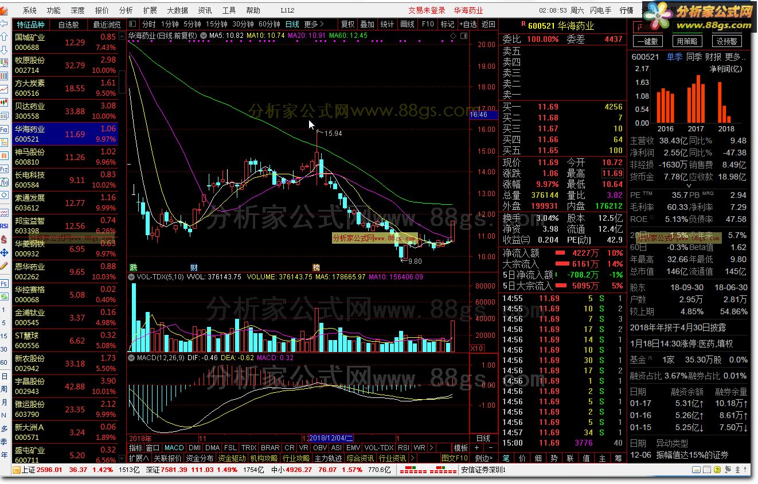The height and width of the screenshot is (484, 758).
Task: Open 大数据 menu
Action: click(x=177, y=10)
